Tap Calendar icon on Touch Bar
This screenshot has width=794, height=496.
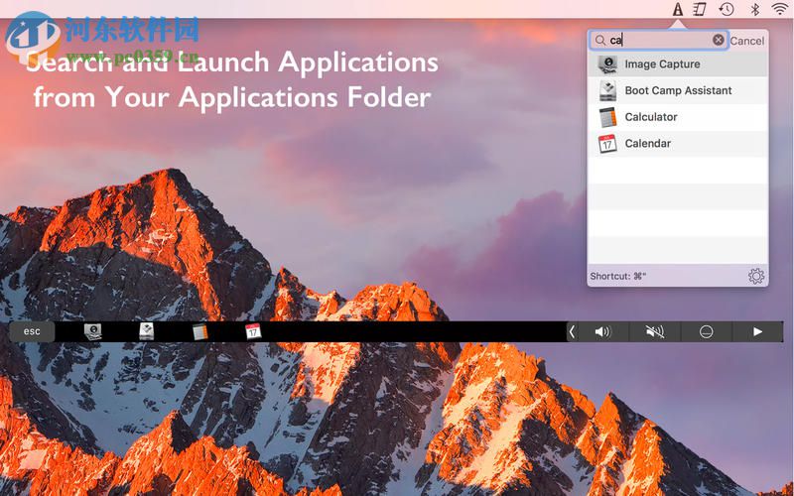pos(253,331)
